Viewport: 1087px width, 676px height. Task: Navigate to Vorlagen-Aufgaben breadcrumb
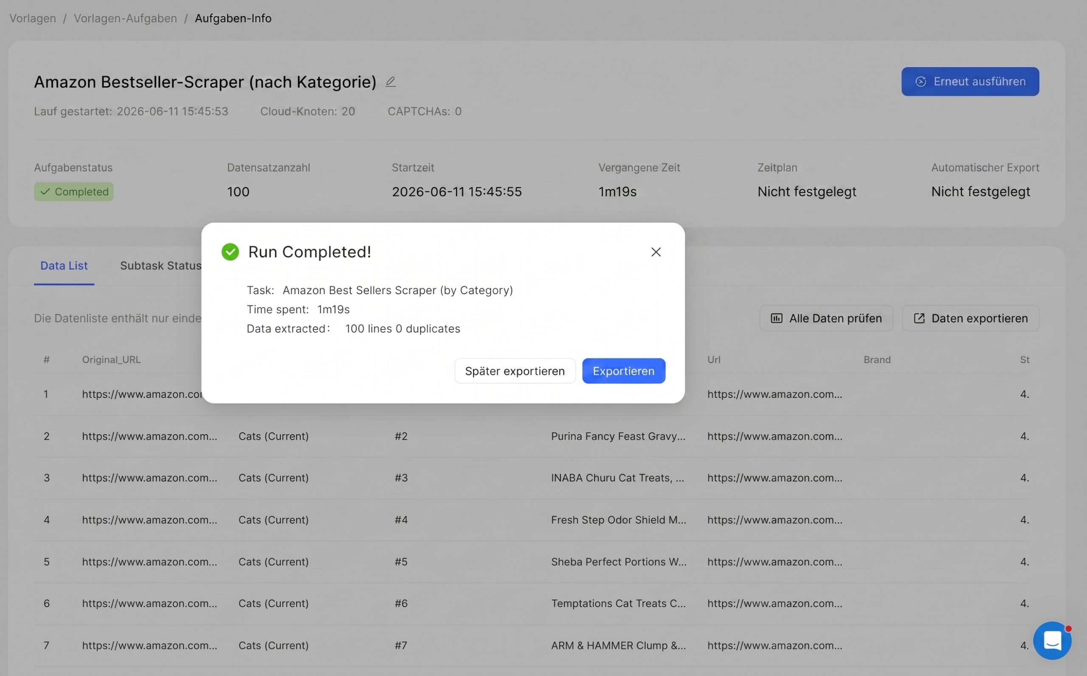pos(125,18)
